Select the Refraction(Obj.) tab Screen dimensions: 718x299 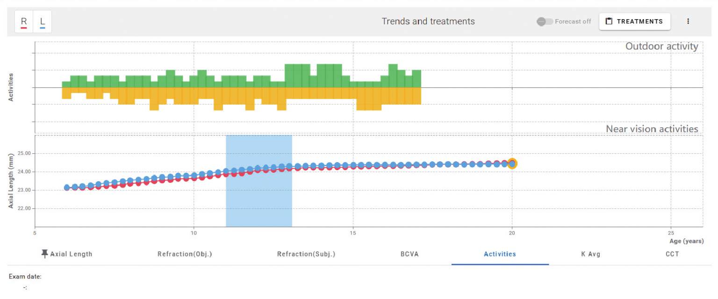click(185, 254)
